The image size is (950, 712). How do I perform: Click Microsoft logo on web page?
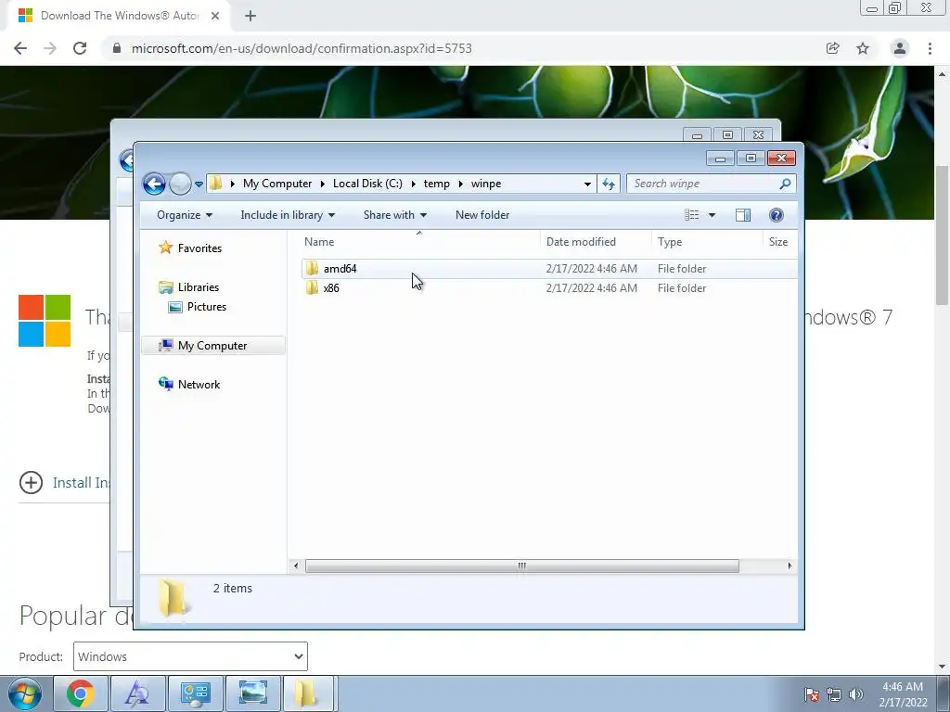point(45,321)
